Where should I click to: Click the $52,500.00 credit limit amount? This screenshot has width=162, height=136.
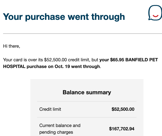coord(123,109)
